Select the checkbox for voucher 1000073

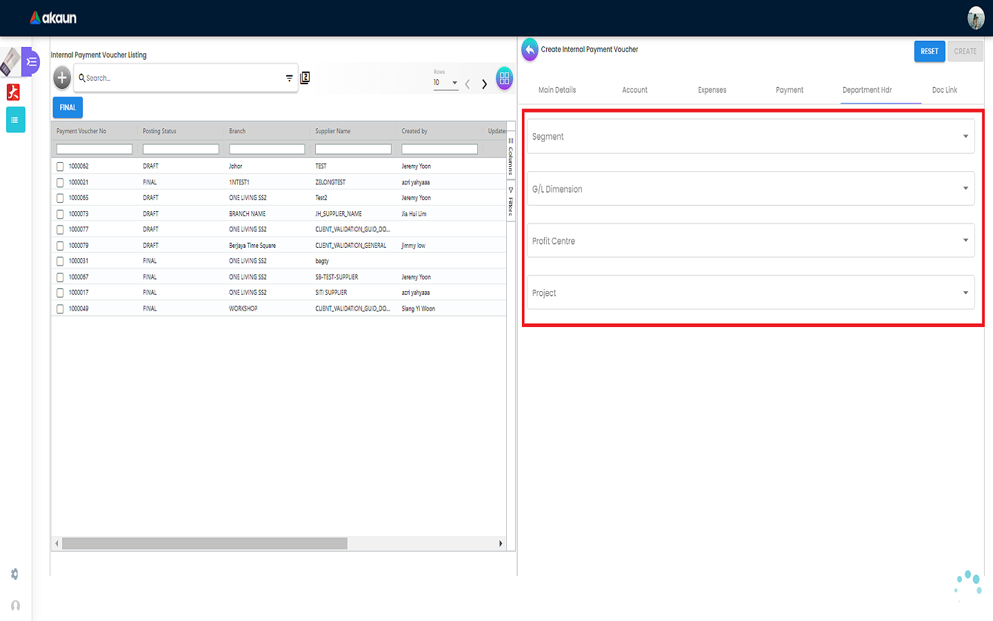tap(60, 214)
